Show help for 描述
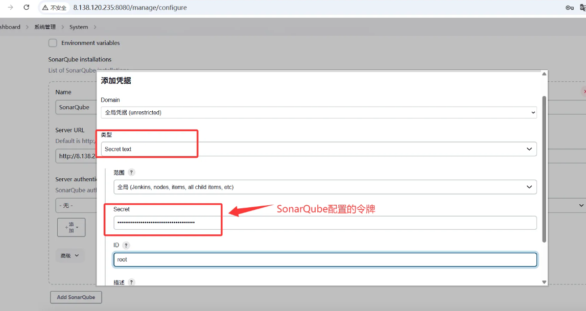The height and width of the screenshot is (311, 586). click(x=131, y=282)
